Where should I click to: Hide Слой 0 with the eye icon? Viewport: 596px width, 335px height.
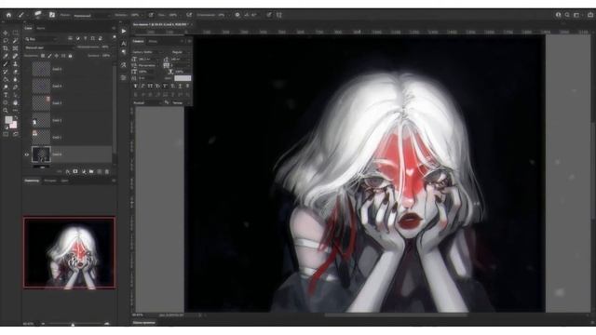point(27,154)
